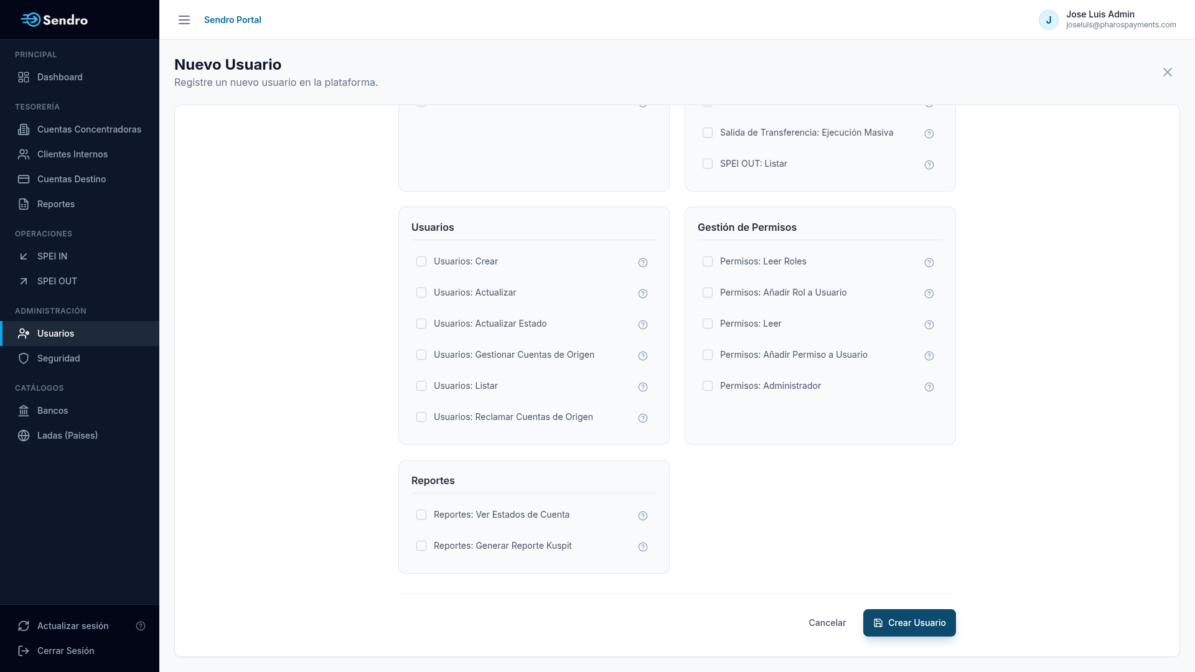Enable Permisos: Añadir Permiso a Usuario
The width and height of the screenshot is (1195, 672).
[x=708, y=355]
